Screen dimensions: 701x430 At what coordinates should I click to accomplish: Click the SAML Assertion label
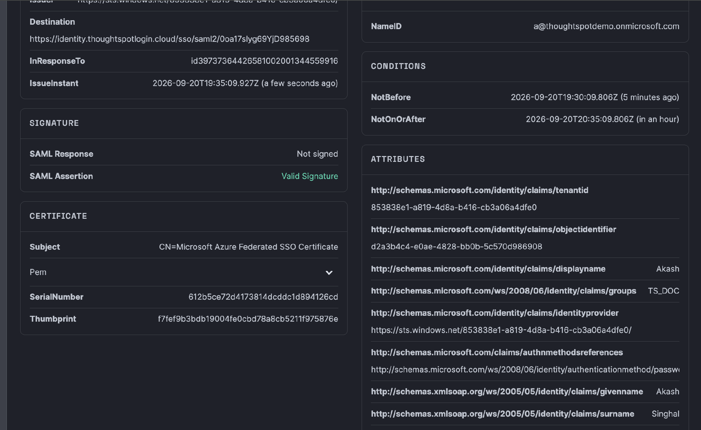pyautogui.click(x=61, y=176)
